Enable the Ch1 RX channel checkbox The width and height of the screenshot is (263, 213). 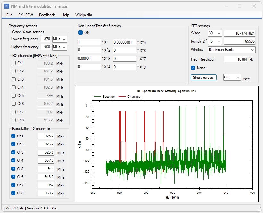coord(13,63)
